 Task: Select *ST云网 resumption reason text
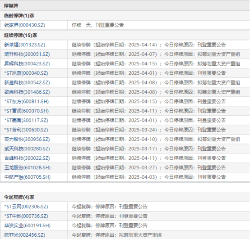click(109, 207)
